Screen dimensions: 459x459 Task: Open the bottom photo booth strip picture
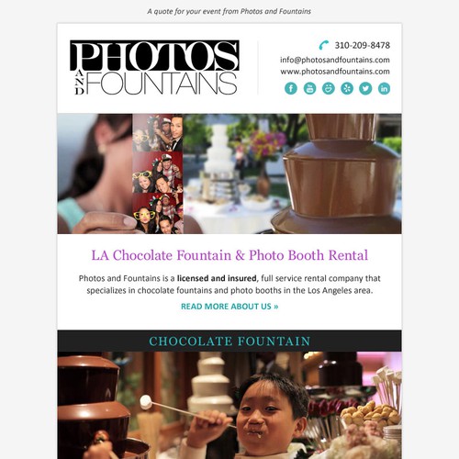(x=158, y=214)
